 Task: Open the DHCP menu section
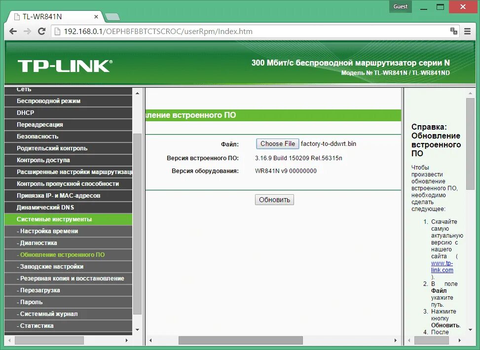click(68, 112)
